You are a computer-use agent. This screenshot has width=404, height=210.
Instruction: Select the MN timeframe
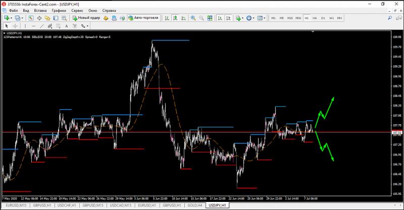coord(339,18)
